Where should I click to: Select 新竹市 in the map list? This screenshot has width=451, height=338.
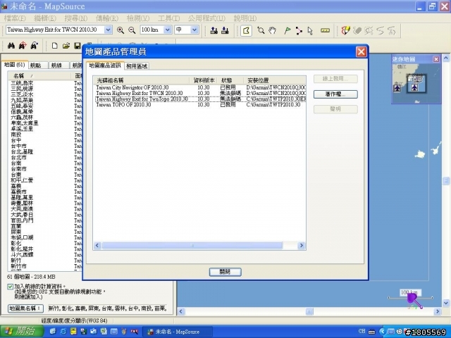(x=19, y=266)
